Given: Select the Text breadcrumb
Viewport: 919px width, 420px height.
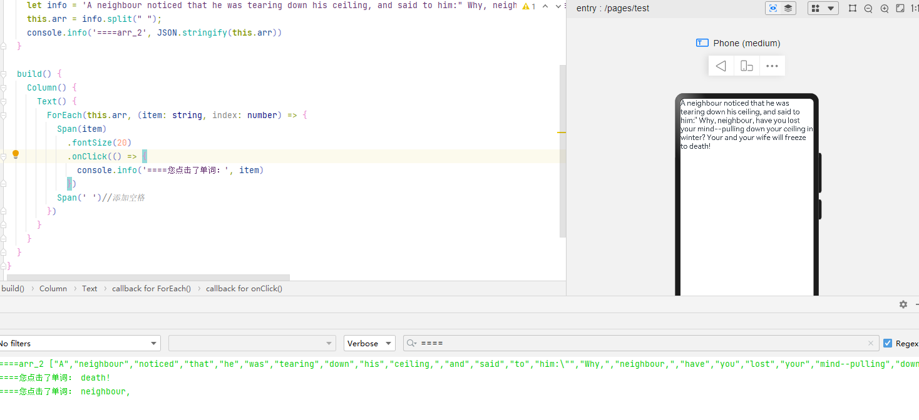Looking at the screenshot, I should click(90, 288).
